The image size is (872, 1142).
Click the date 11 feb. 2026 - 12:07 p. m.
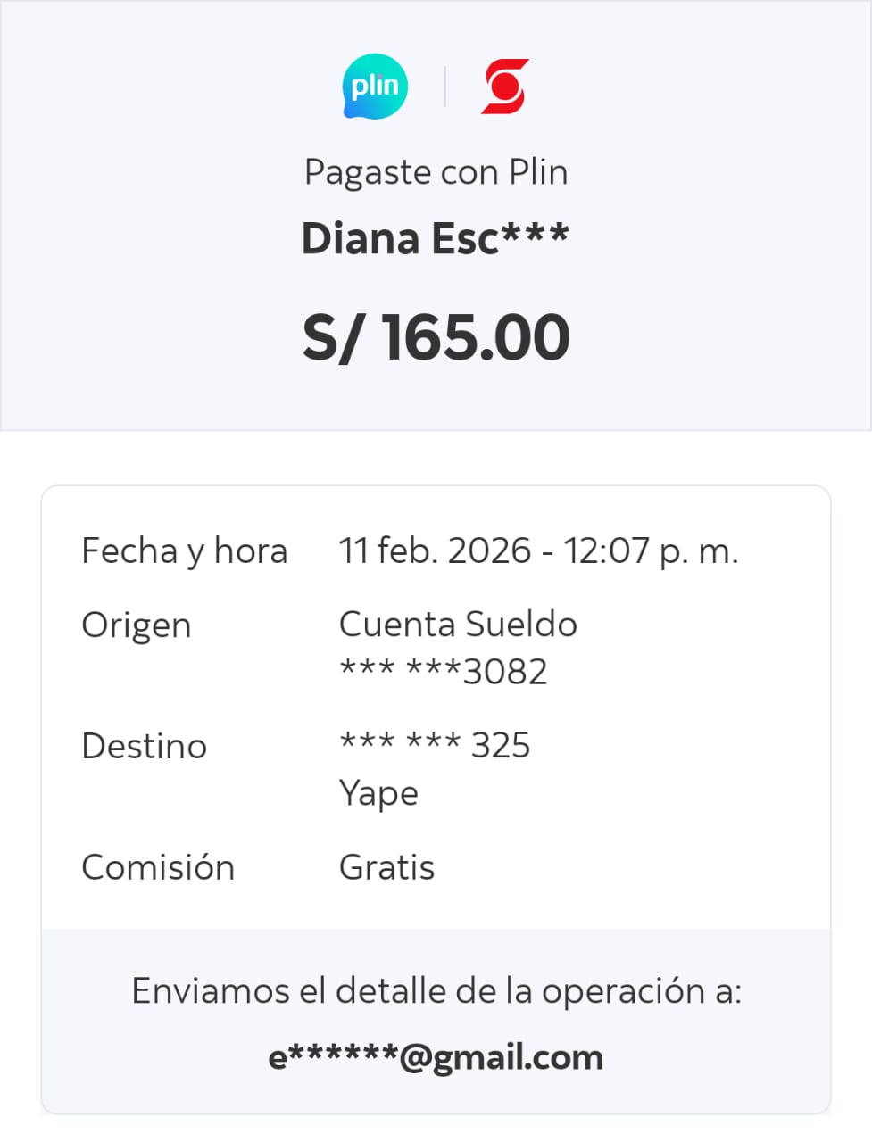coord(538,551)
